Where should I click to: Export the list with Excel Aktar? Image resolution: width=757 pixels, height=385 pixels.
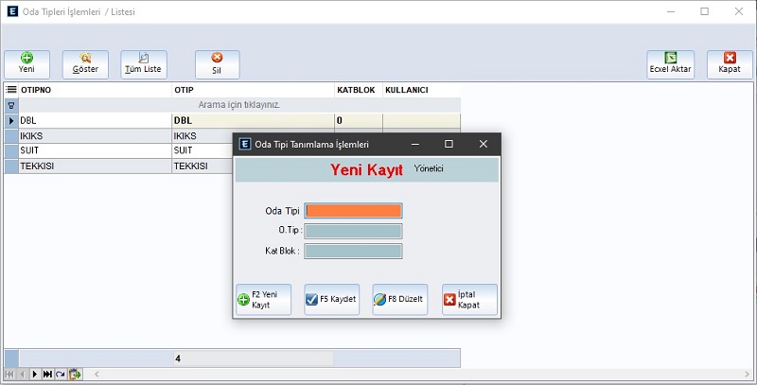click(x=671, y=64)
